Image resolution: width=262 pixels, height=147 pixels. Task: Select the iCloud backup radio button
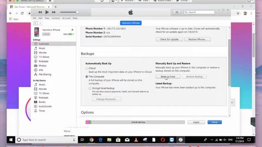tap(86, 68)
